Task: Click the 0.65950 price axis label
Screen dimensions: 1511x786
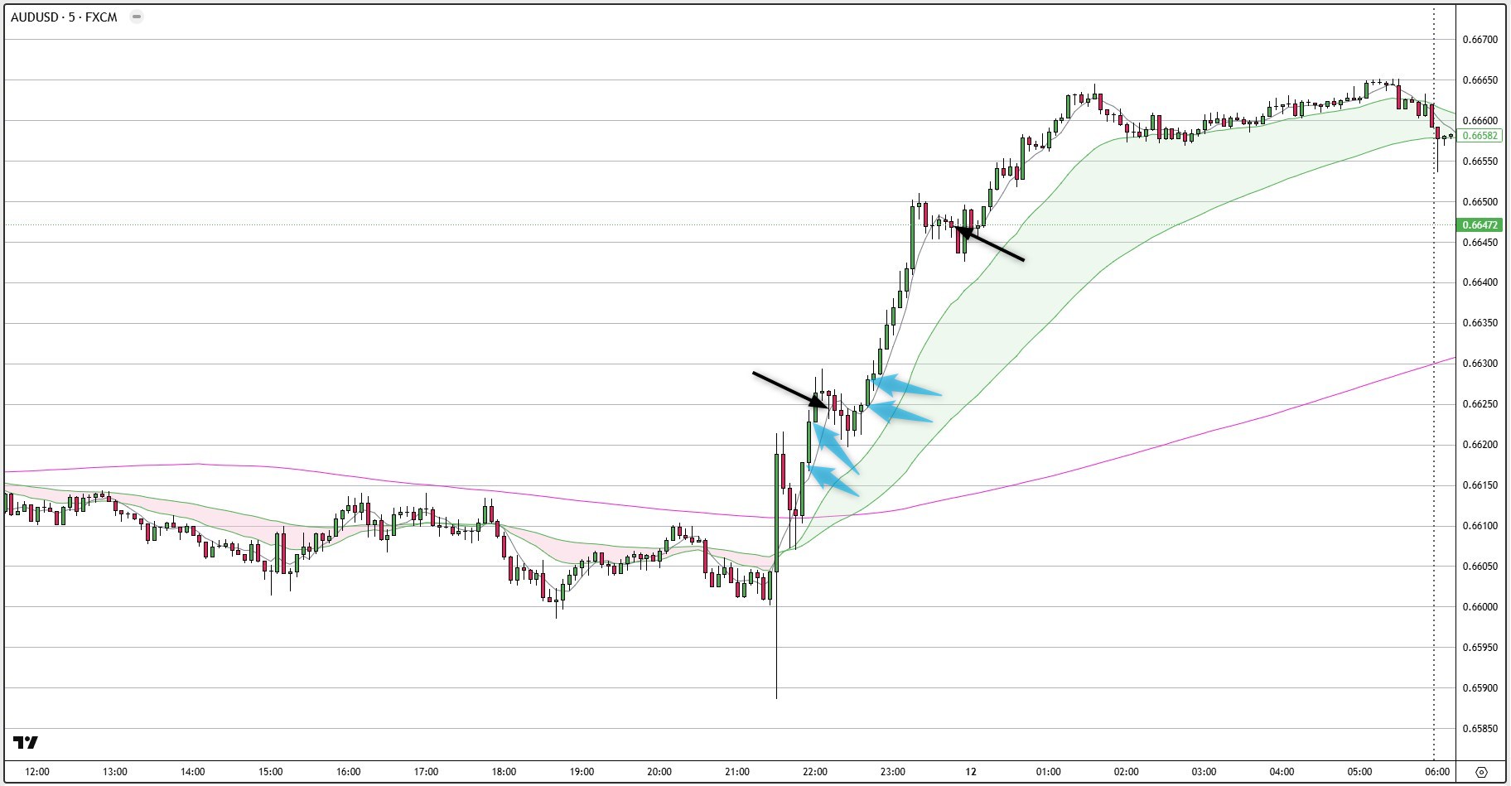Action: pos(1480,648)
